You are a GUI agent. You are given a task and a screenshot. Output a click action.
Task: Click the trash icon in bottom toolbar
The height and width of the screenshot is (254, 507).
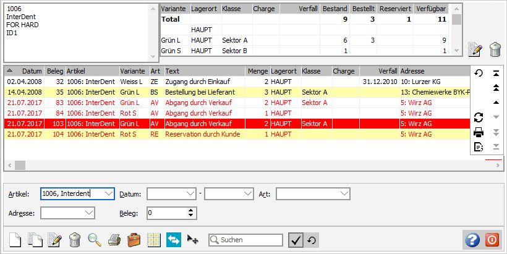[75, 239]
